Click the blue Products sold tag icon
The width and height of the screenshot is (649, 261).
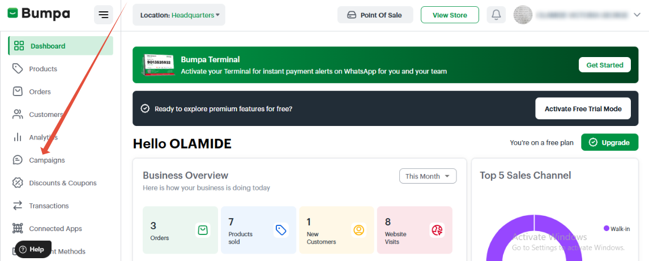pos(281,230)
